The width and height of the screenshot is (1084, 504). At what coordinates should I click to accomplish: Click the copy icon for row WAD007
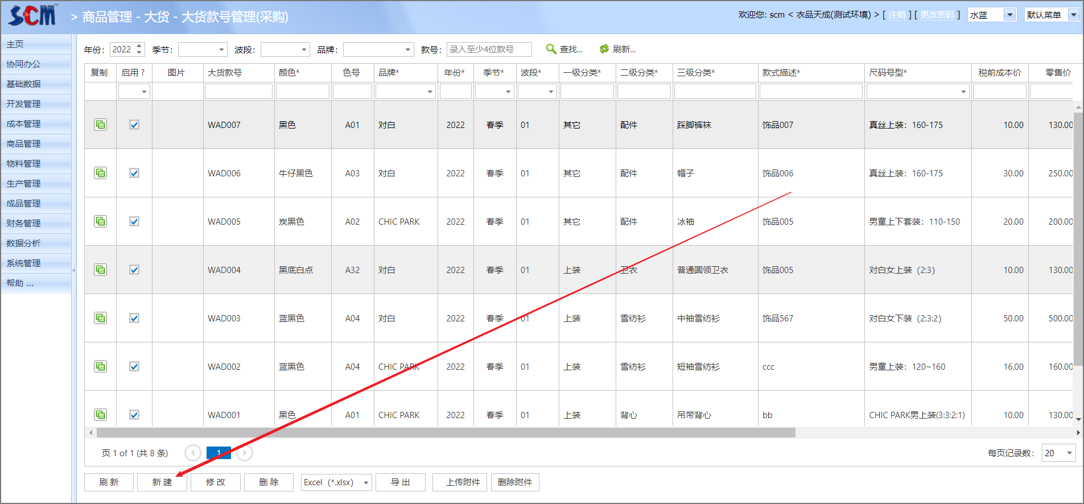(100, 125)
